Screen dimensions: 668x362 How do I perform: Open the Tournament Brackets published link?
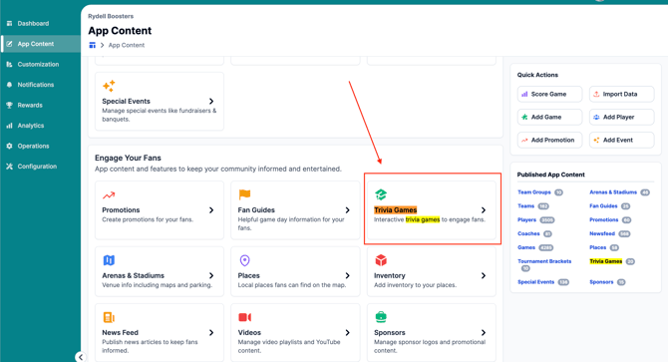click(x=544, y=261)
